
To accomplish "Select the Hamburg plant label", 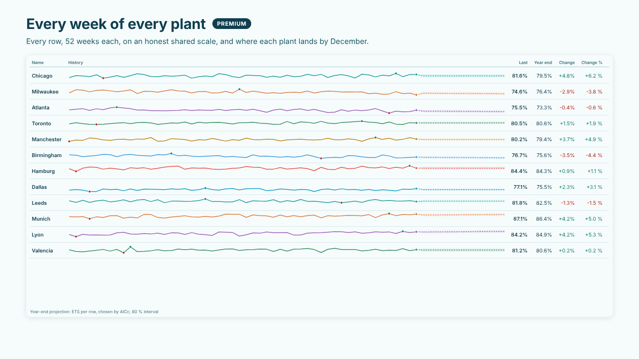I will 44,171.
